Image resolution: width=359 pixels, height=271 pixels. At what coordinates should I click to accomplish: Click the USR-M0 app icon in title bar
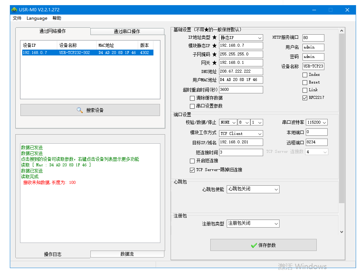(14, 10)
